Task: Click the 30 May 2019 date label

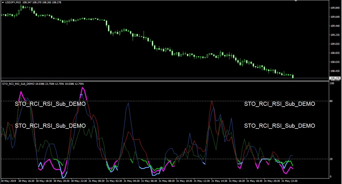Action: click(9, 181)
